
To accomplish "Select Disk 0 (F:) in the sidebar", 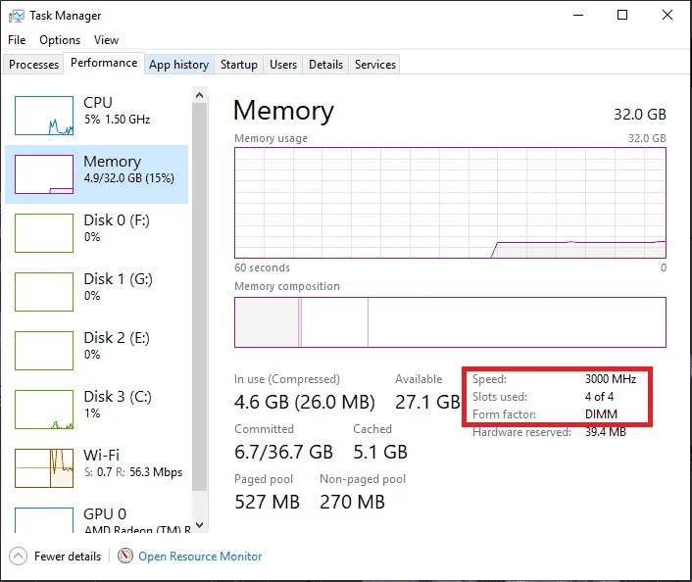I will click(96, 233).
